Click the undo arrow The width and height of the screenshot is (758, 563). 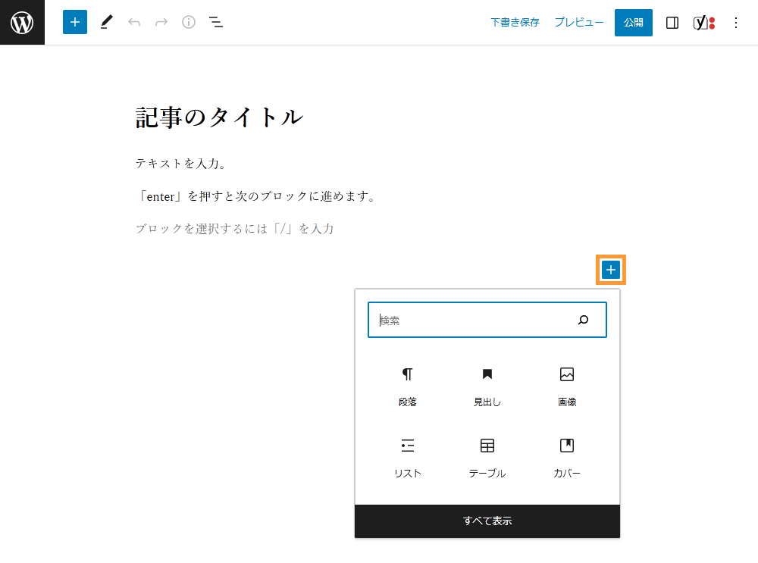click(134, 22)
